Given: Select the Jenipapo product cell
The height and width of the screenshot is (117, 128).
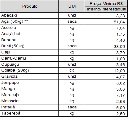Looking at the screenshot, I should (x=30, y=83).
